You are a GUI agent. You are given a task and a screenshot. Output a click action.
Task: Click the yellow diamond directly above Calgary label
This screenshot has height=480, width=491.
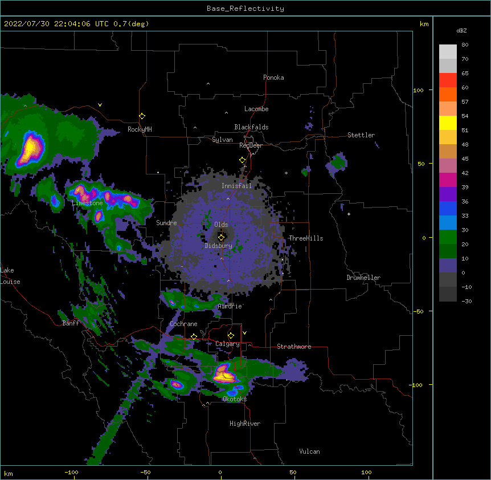231,336
